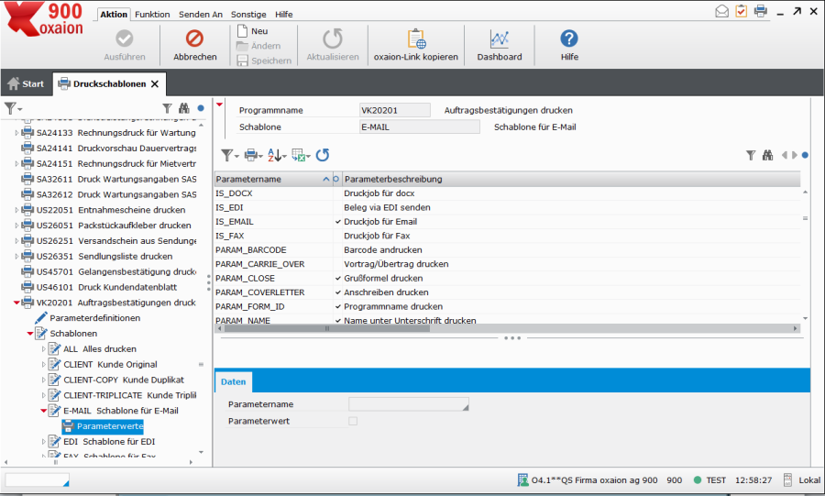Select the IS_DOCX parameter row

tap(507, 193)
